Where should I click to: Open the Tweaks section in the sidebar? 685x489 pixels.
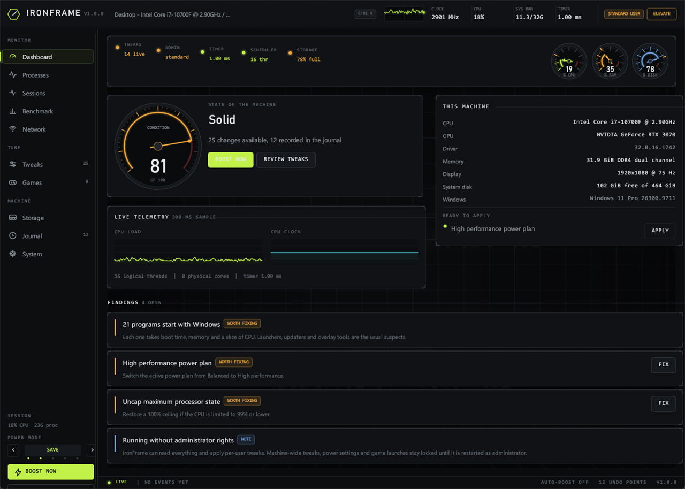[48, 164]
